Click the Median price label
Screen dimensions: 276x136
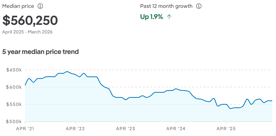click(x=18, y=6)
